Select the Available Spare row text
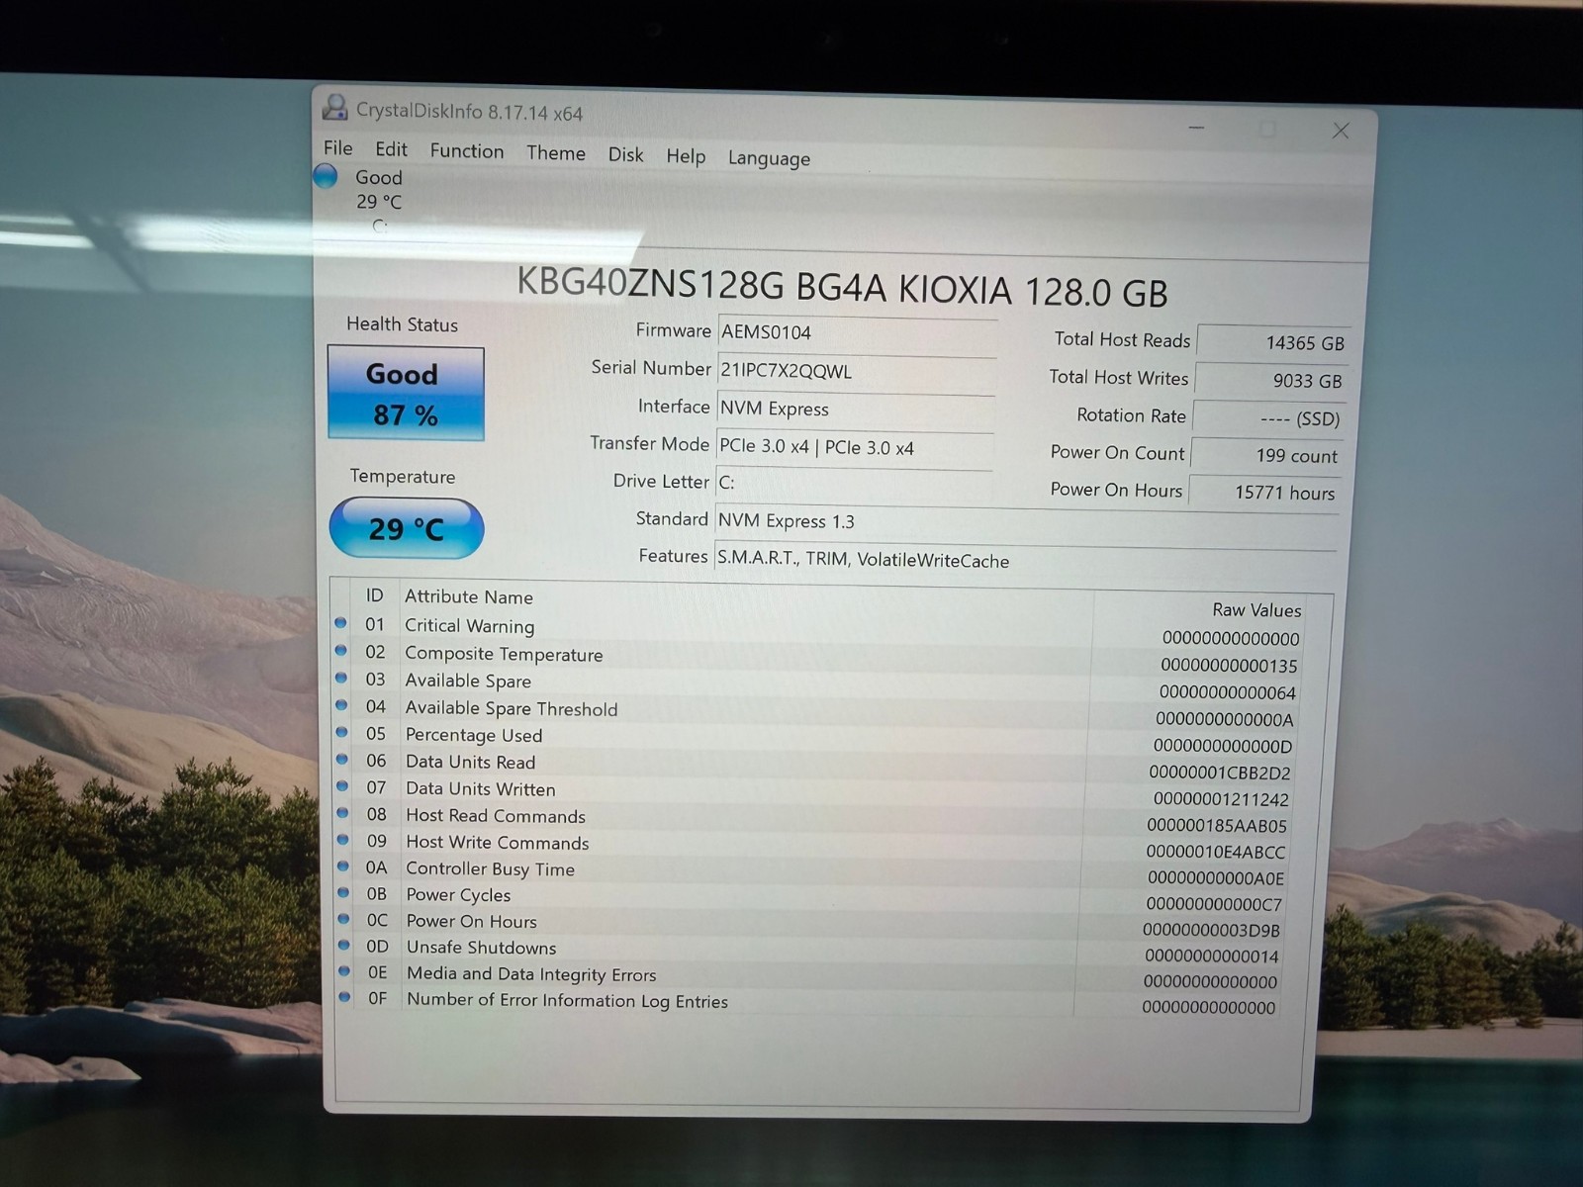Image resolution: width=1583 pixels, height=1187 pixels. coord(468,681)
